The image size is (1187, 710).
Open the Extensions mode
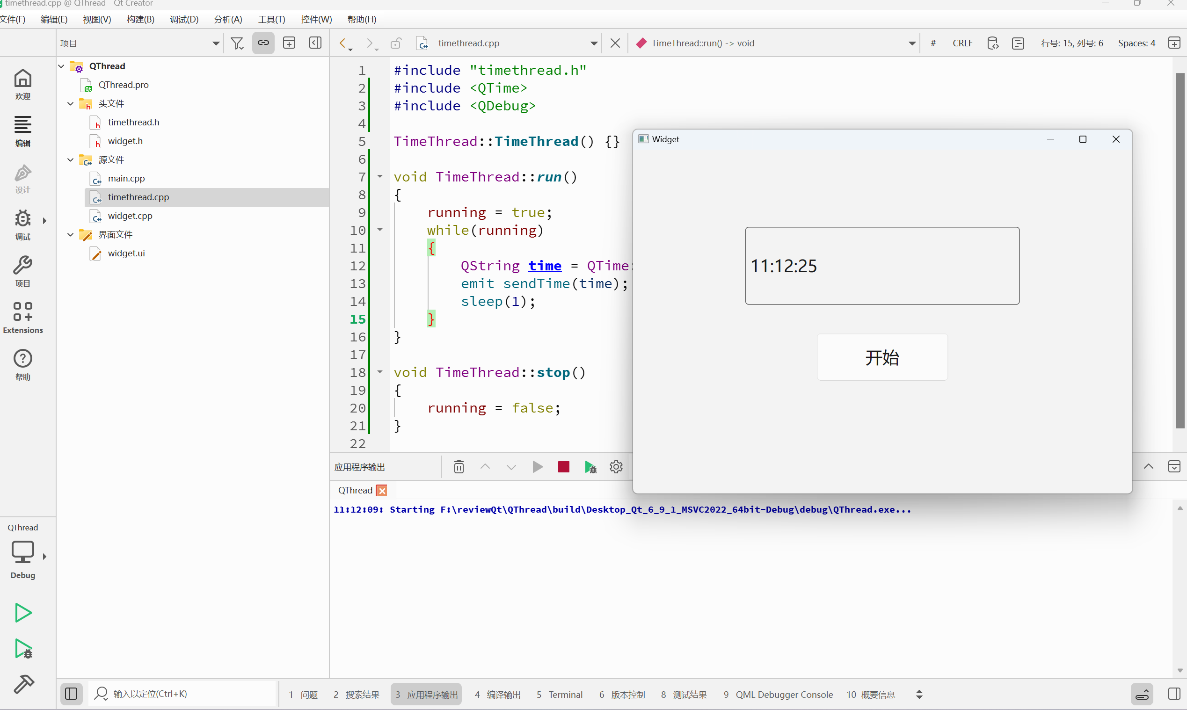coord(22,317)
